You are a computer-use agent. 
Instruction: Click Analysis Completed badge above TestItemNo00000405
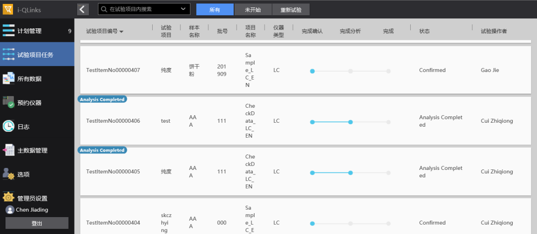click(102, 150)
